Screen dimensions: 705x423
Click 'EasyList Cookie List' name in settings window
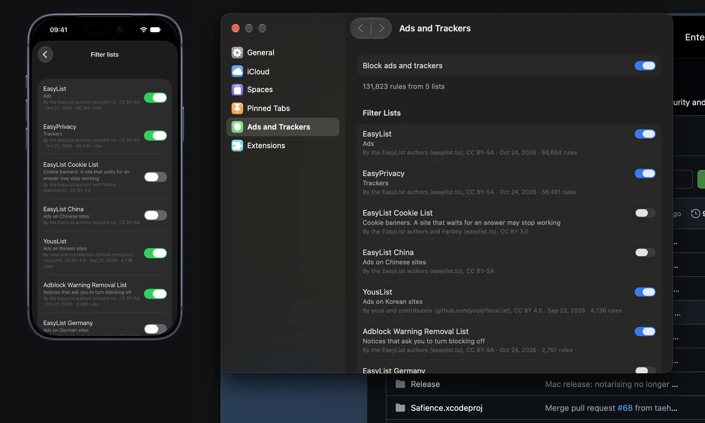397,213
